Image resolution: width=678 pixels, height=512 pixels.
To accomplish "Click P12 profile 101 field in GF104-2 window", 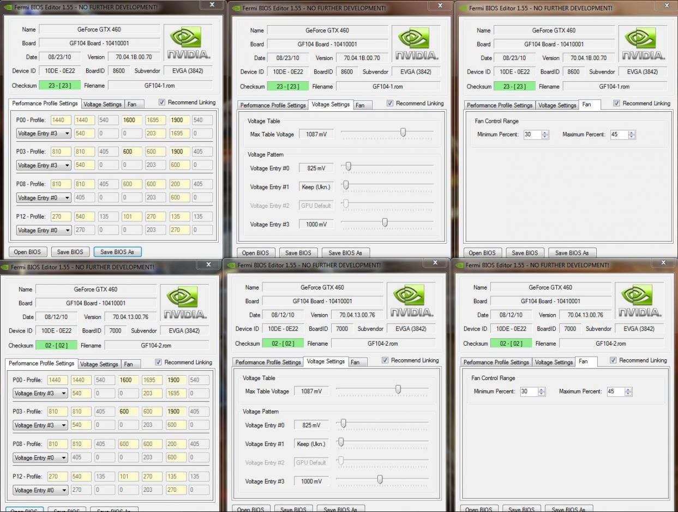I will (x=128, y=477).
